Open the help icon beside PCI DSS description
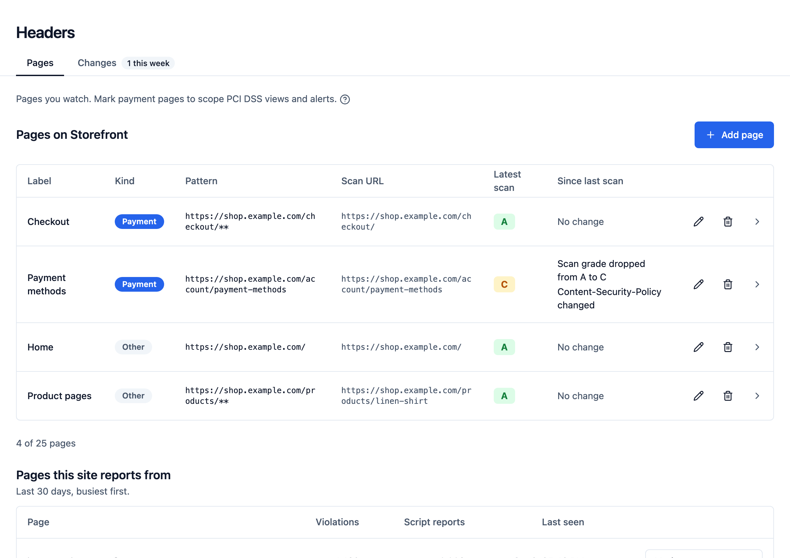 (345, 99)
